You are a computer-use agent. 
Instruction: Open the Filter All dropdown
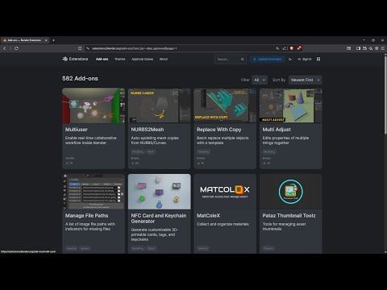click(x=260, y=80)
